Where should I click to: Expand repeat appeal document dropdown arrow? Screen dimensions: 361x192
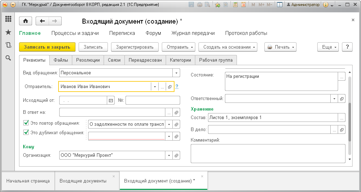pyautogui.click(x=169, y=124)
